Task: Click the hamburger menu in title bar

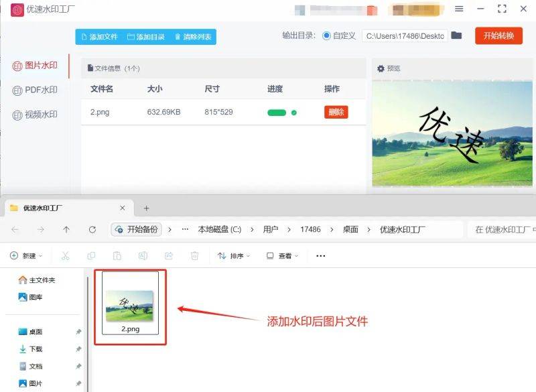Action: [459, 9]
